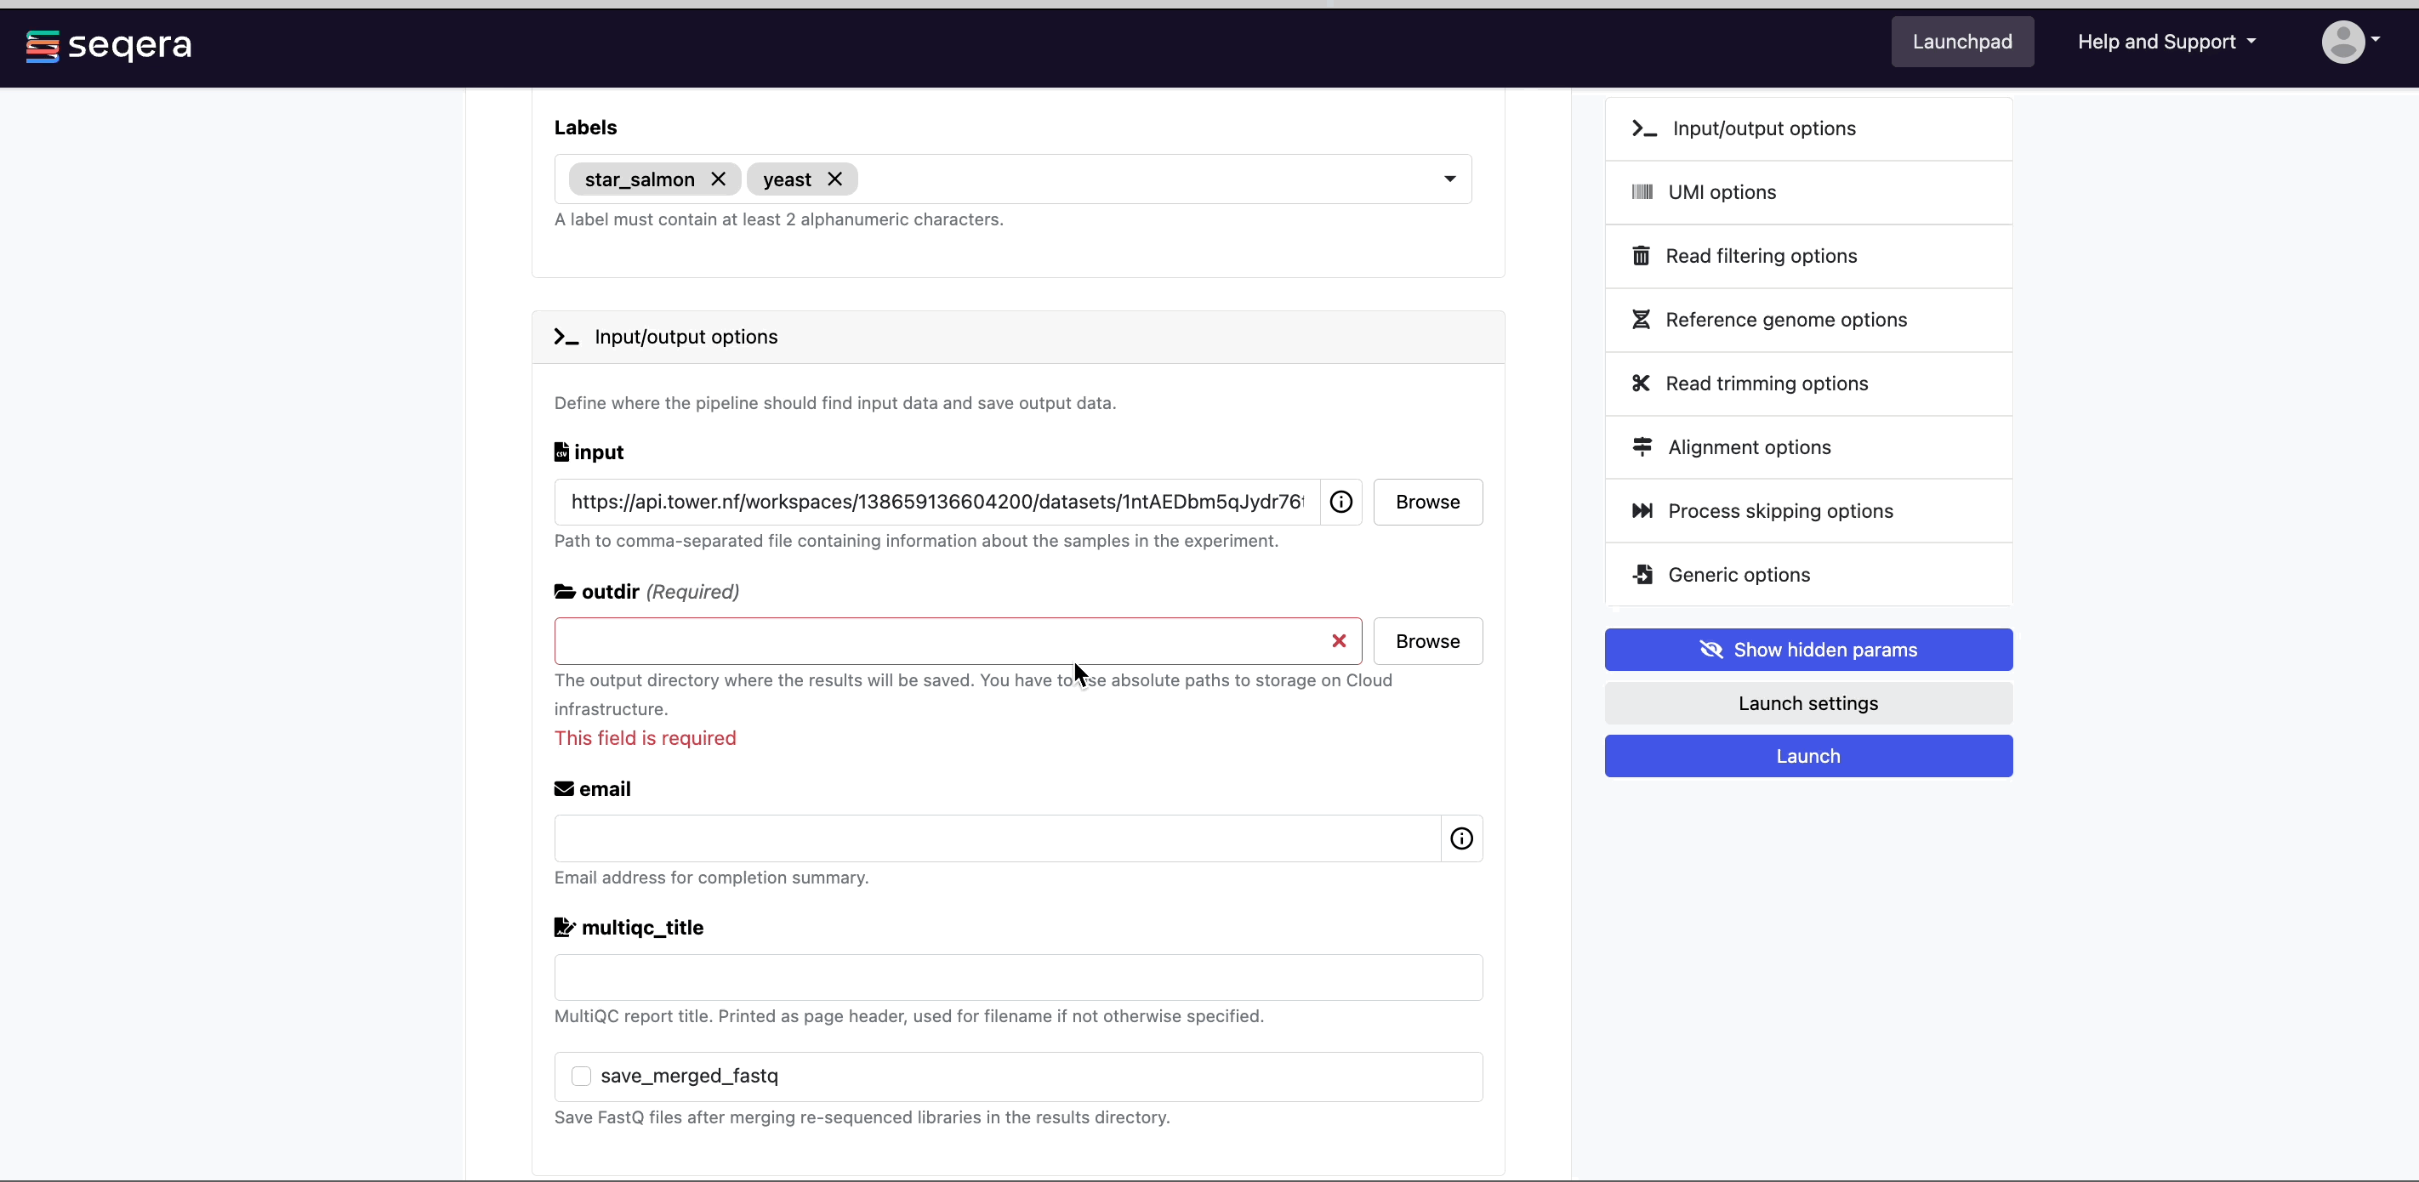The height and width of the screenshot is (1182, 2419).
Task: Click the Read trimming scissors icon
Action: [1641, 383]
